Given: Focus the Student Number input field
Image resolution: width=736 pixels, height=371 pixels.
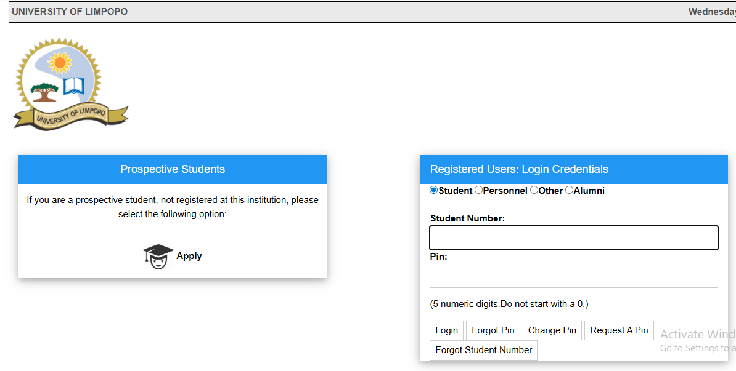Looking at the screenshot, I should [573, 238].
